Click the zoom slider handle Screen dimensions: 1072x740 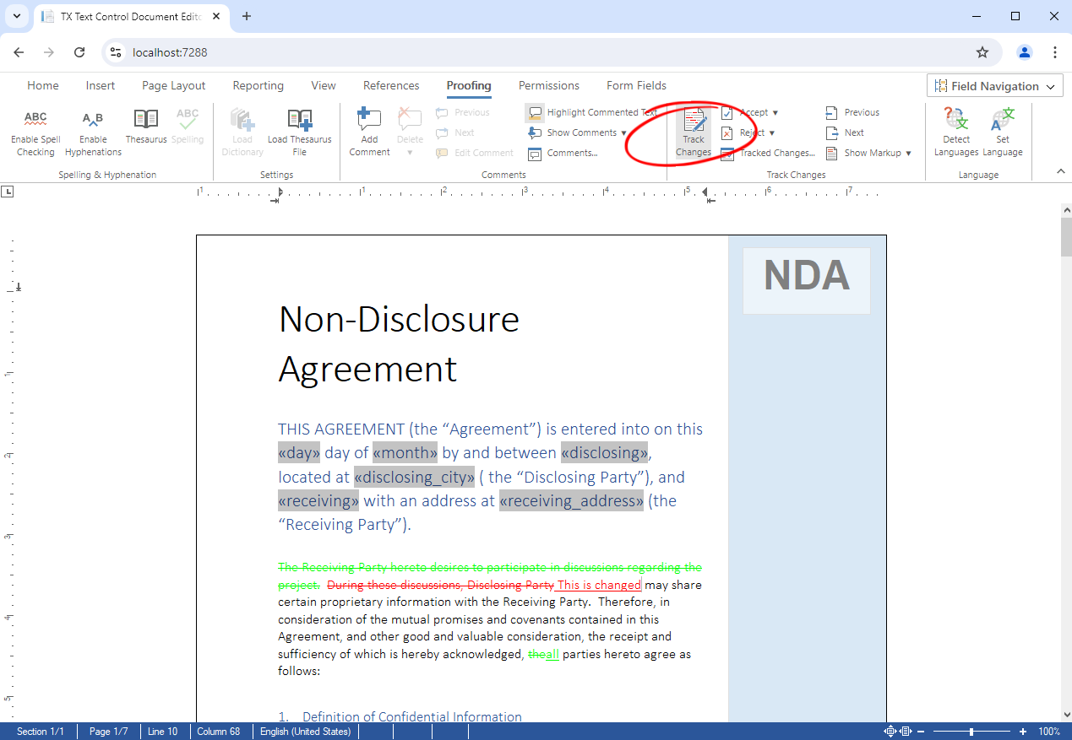[971, 732]
